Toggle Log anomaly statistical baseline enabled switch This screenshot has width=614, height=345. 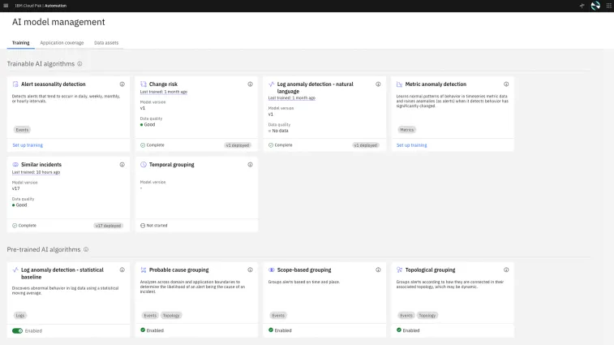[17, 330]
